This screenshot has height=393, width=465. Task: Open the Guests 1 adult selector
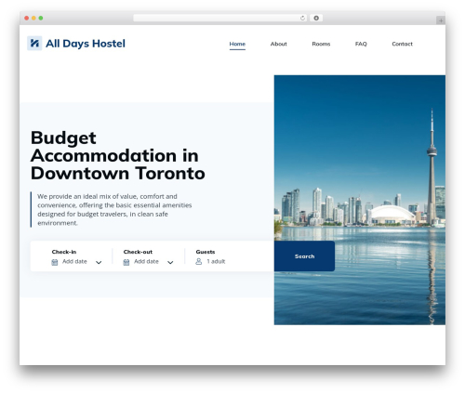[x=216, y=261]
